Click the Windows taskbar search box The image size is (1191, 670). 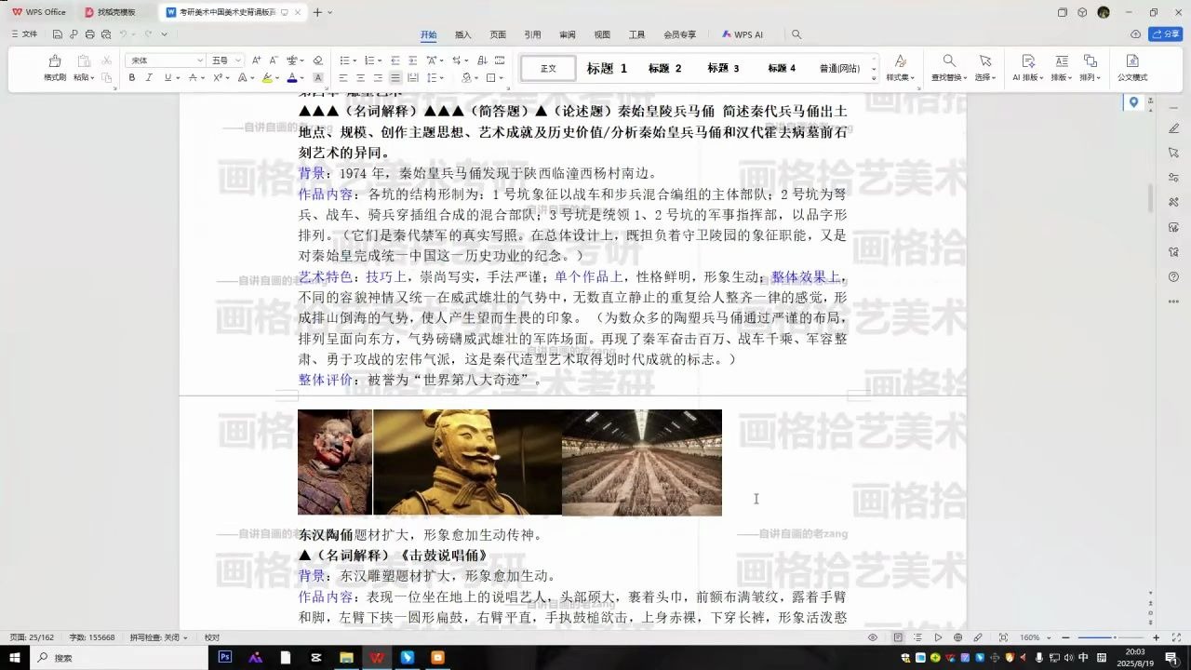pos(118,657)
